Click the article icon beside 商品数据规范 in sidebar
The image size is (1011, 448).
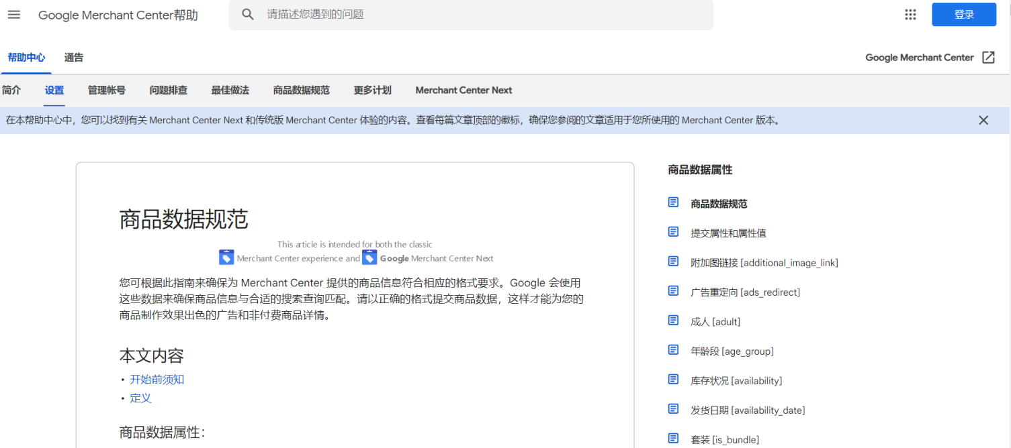673,202
